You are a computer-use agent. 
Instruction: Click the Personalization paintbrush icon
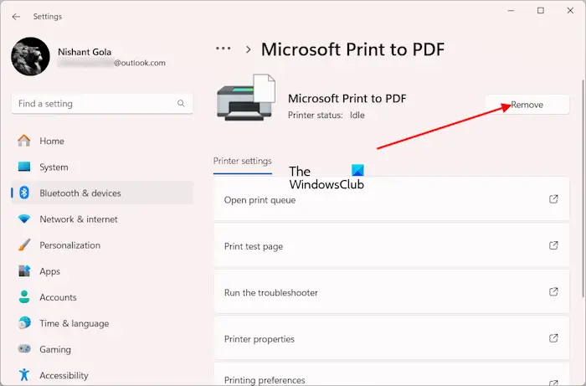pyautogui.click(x=24, y=244)
